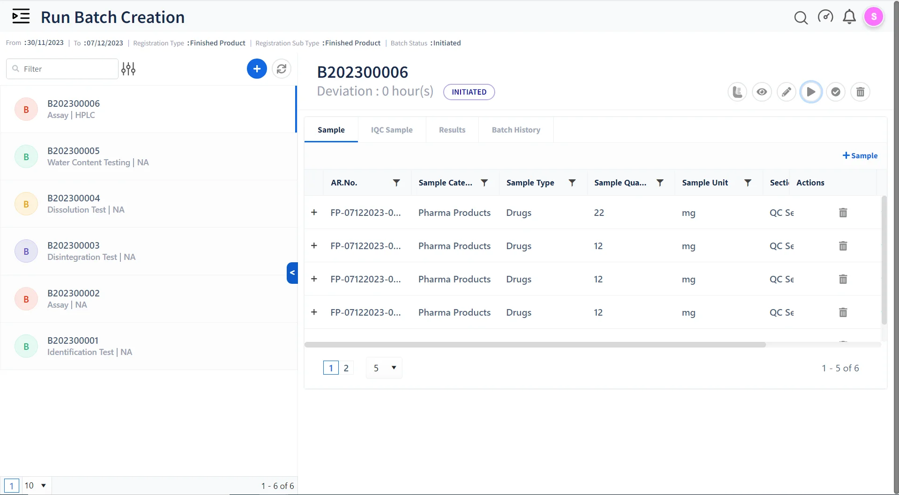Select batch B202300004 Dissolution Test
899x495 pixels.
click(149, 204)
